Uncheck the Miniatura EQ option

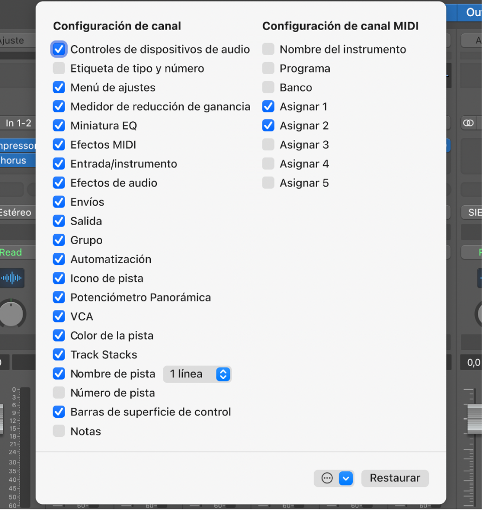point(59,125)
